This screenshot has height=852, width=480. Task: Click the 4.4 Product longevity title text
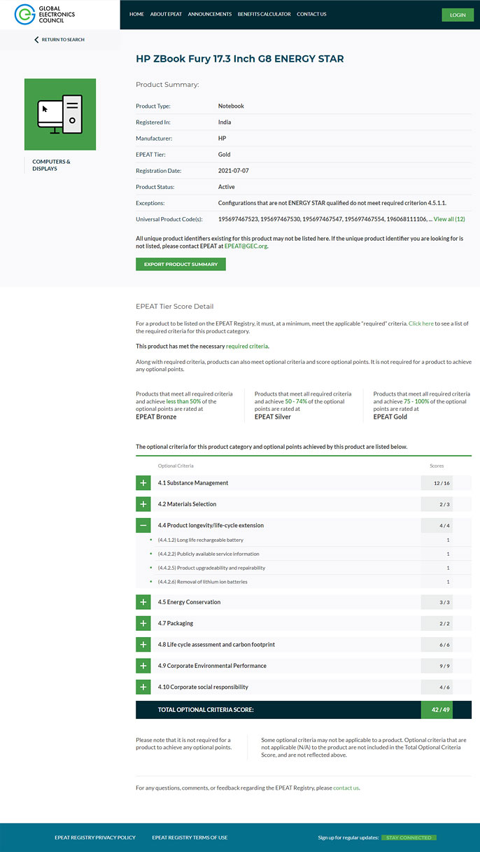pos(211,525)
